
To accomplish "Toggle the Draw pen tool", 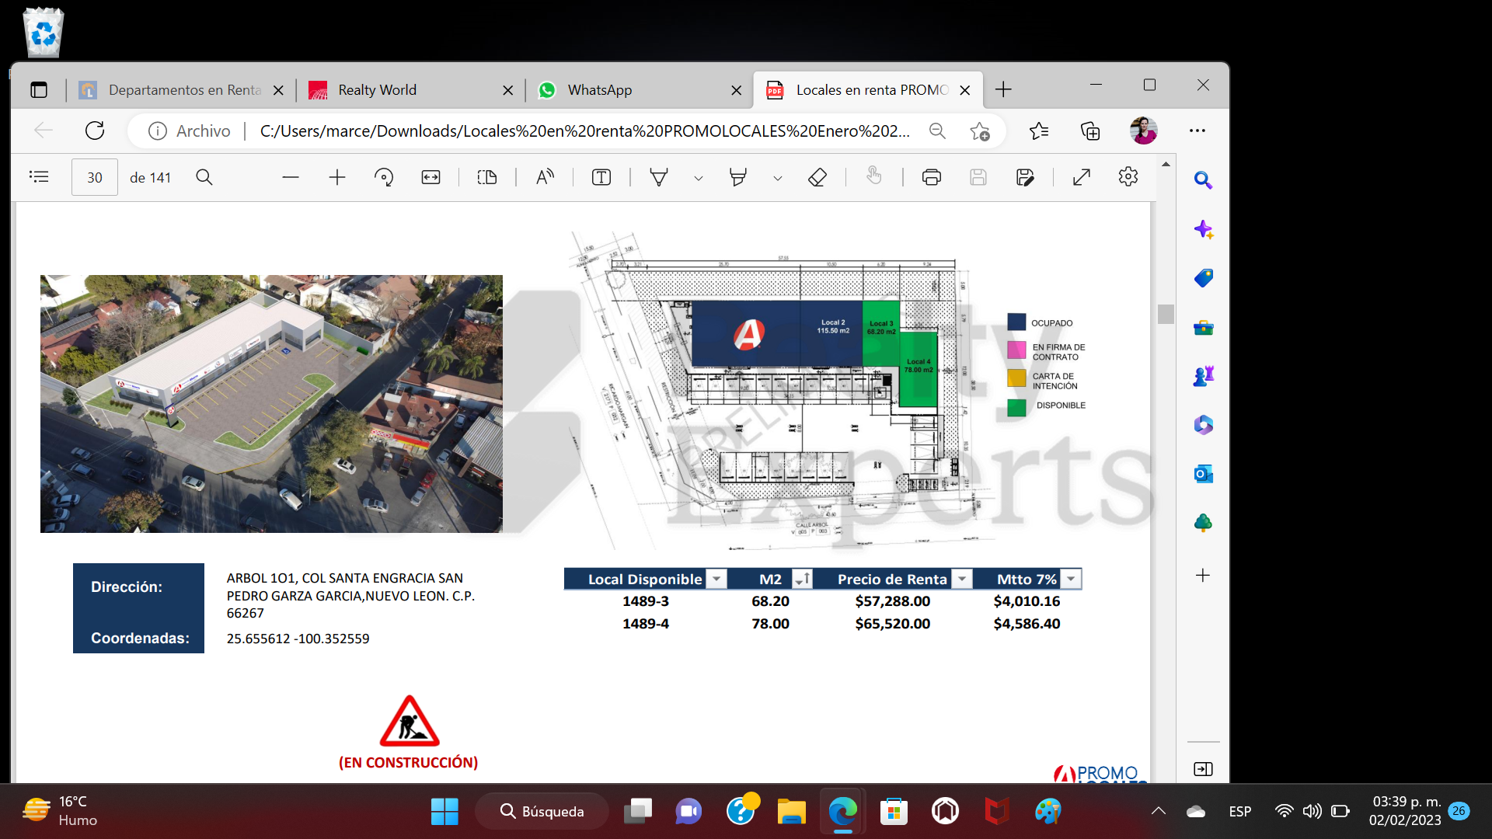I will [659, 177].
